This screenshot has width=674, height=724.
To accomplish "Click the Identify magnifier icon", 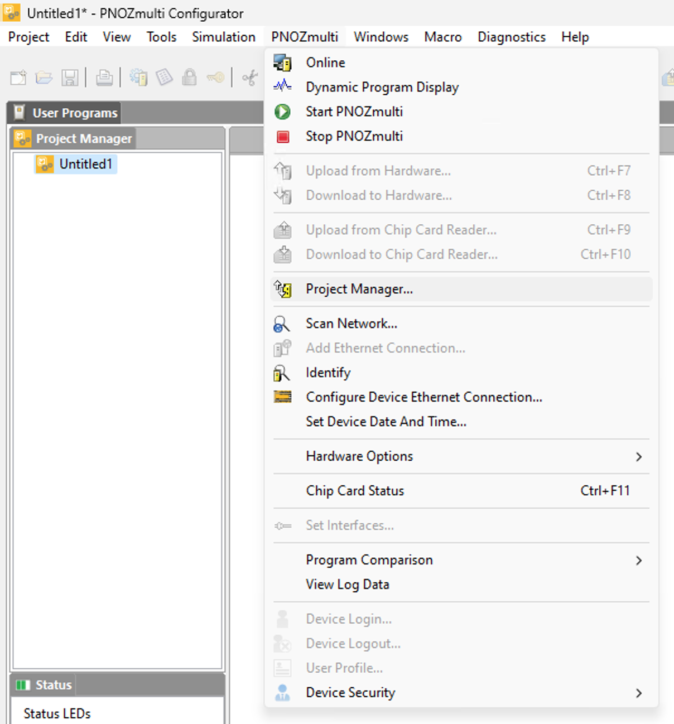I will (282, 373).
